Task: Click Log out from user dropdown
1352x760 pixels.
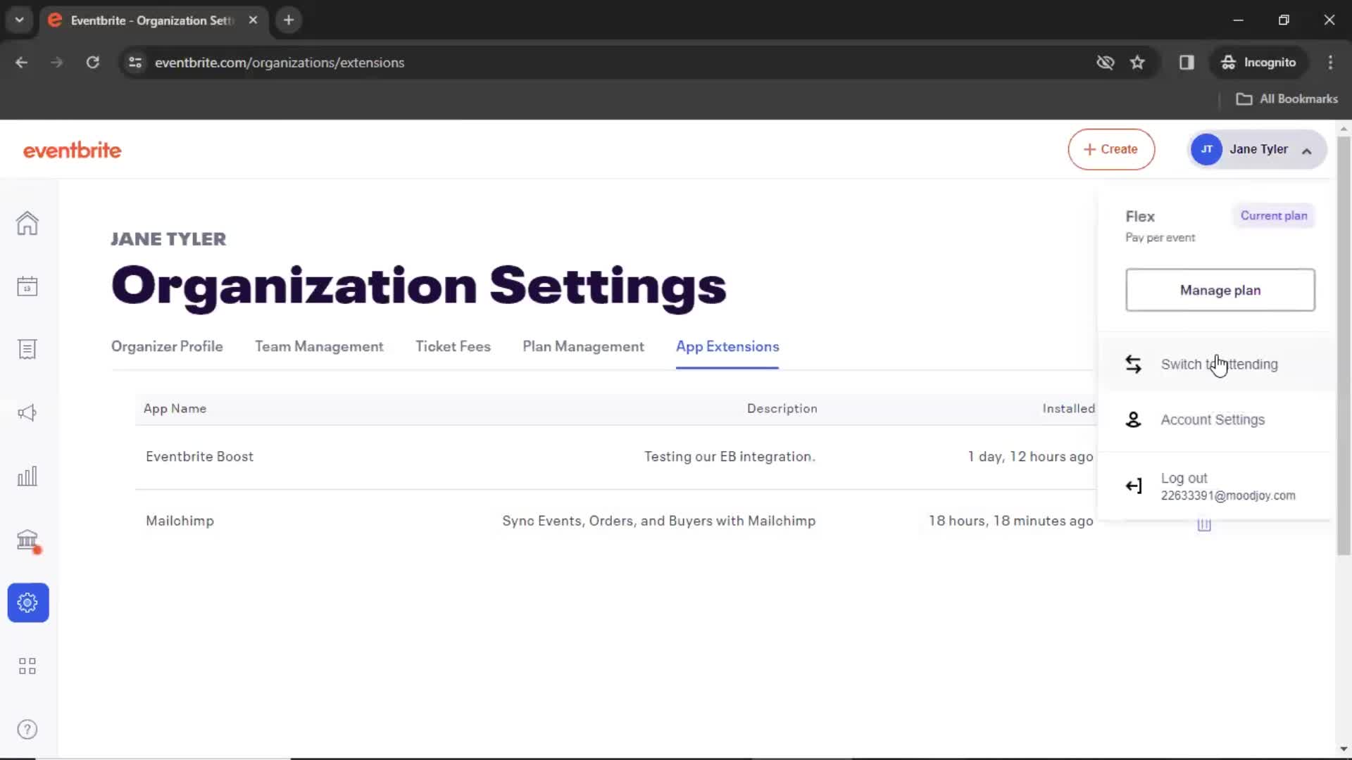Action: tap(1184, 477)
